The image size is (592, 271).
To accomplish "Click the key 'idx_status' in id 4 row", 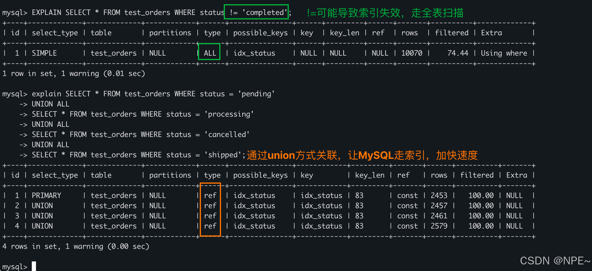I will pos(321,226).
